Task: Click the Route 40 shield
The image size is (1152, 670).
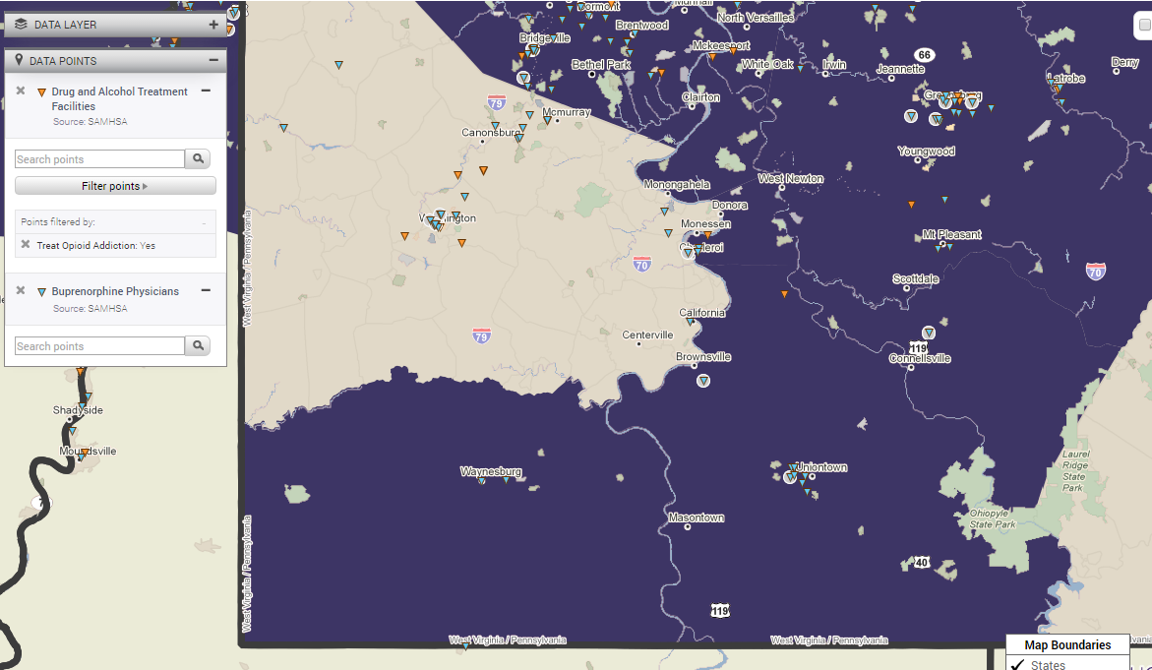Action: pyautogui.click(x=922, y=562)
